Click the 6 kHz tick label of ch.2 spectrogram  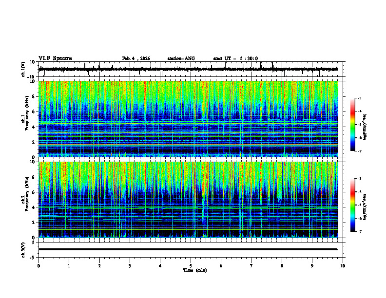click(x=34, y=192)
